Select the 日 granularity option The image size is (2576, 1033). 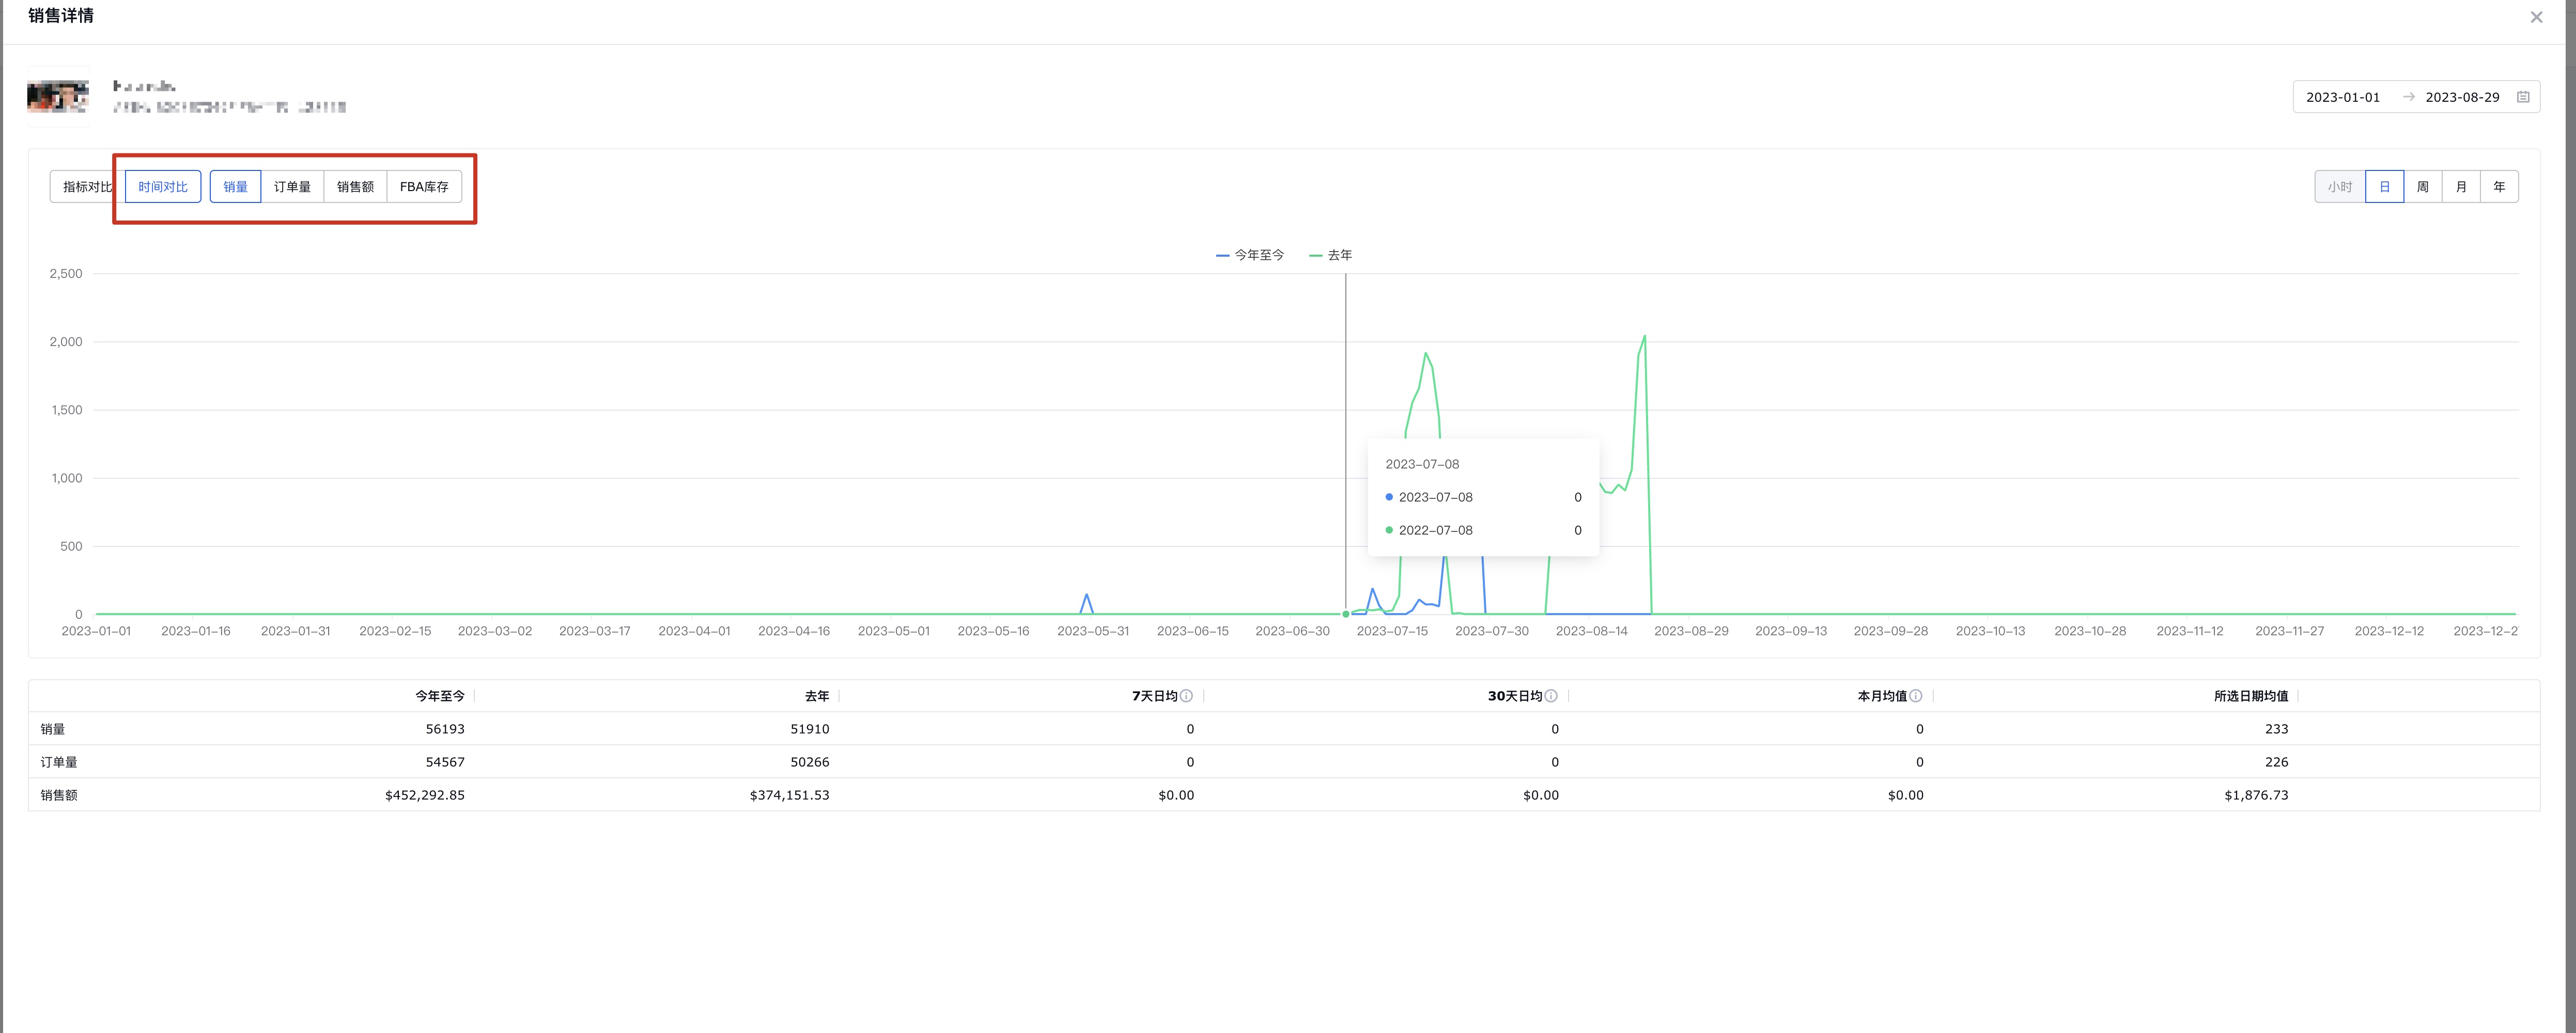pos(2385,187)
